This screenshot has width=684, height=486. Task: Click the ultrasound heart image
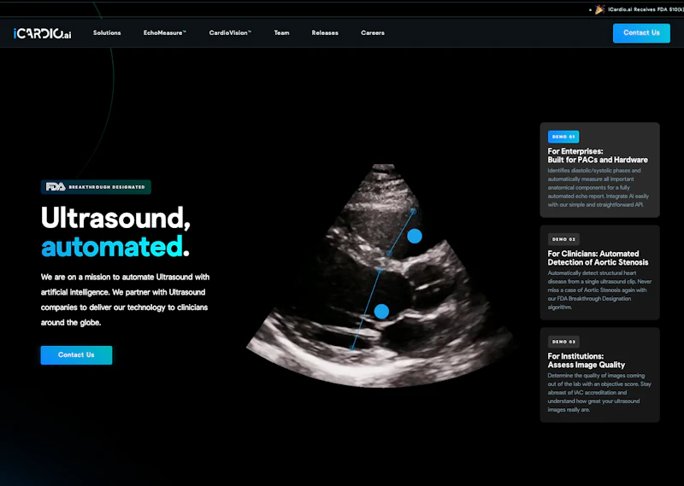pos(380,276)
